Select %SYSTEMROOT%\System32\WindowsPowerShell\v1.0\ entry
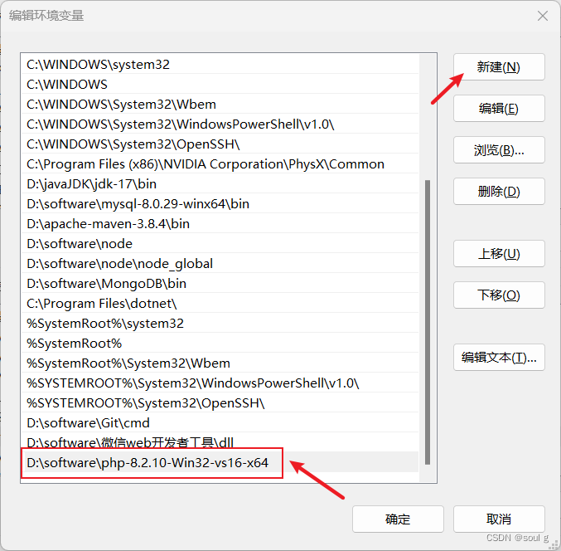The width and height of the screenshot is (561, 551). click(220, 383)
